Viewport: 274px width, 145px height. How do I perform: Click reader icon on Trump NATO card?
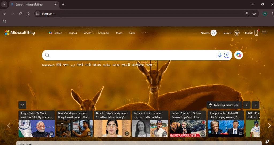click(241, 134)
